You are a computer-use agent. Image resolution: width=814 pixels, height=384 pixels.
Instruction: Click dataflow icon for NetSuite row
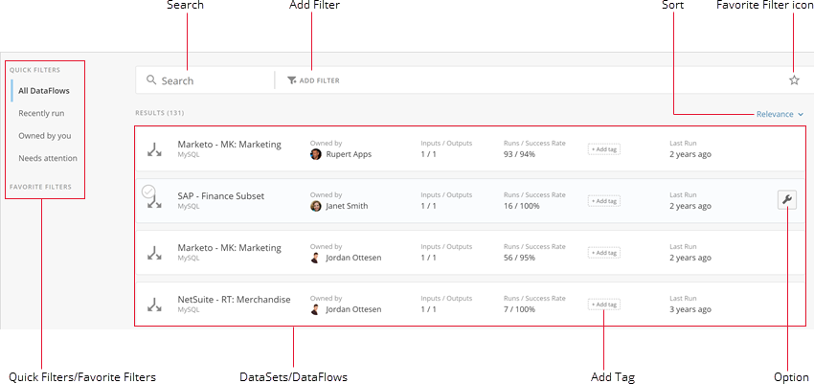(153, 305)
